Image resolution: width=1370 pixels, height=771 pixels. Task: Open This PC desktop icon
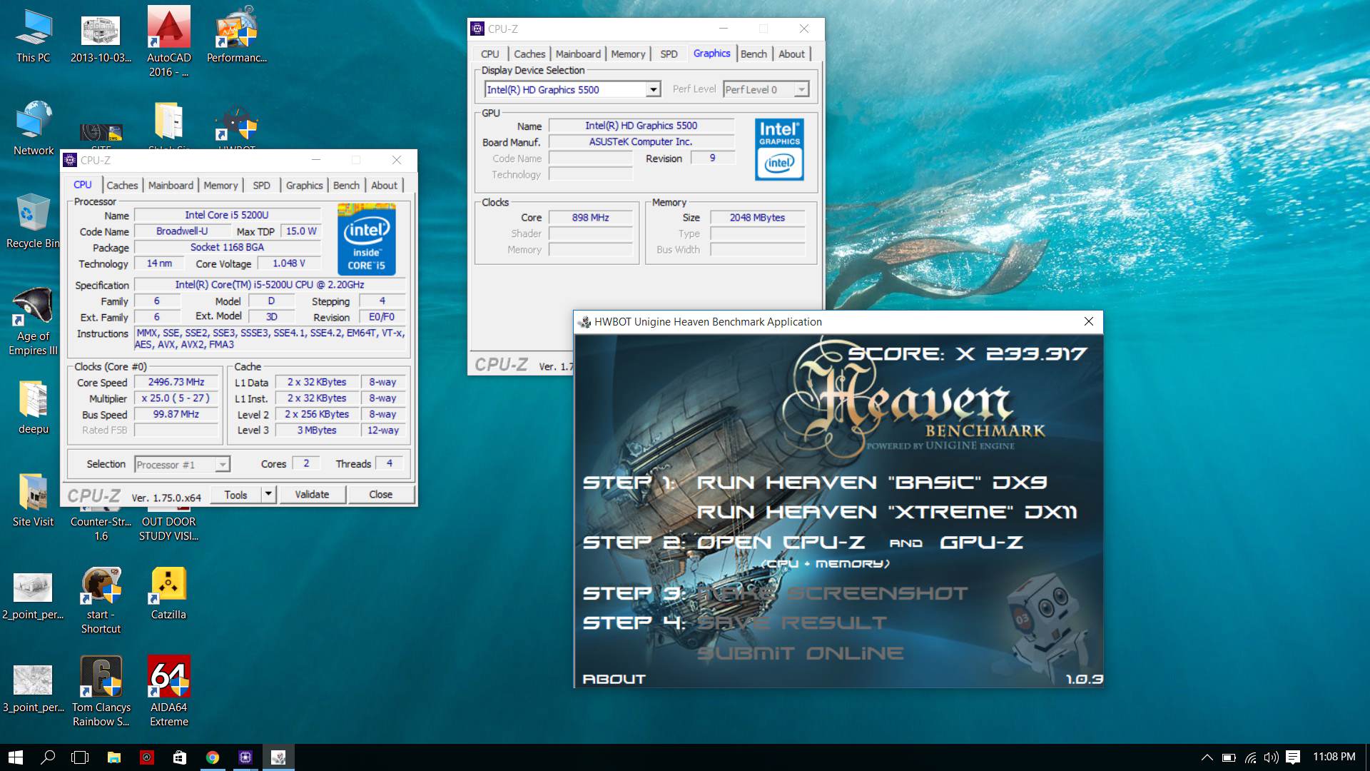pyautogui.click(x=34, y=36)
